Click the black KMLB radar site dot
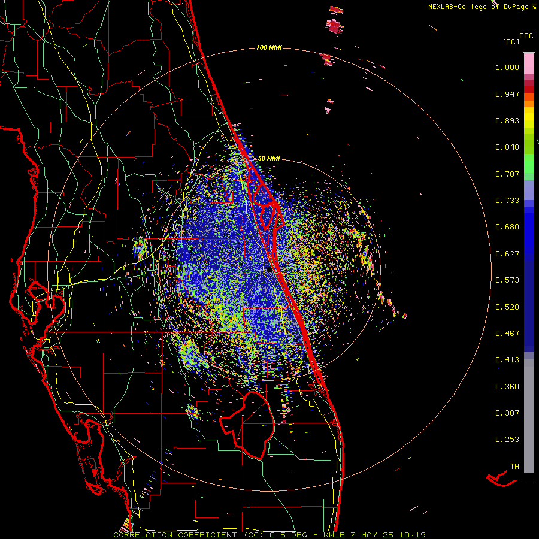The height and width of the screenshot is (539, 539). 269,270
